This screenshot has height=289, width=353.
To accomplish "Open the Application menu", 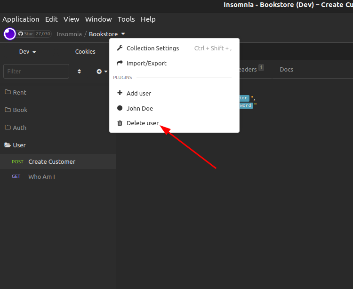I will [x=21, y=19].
